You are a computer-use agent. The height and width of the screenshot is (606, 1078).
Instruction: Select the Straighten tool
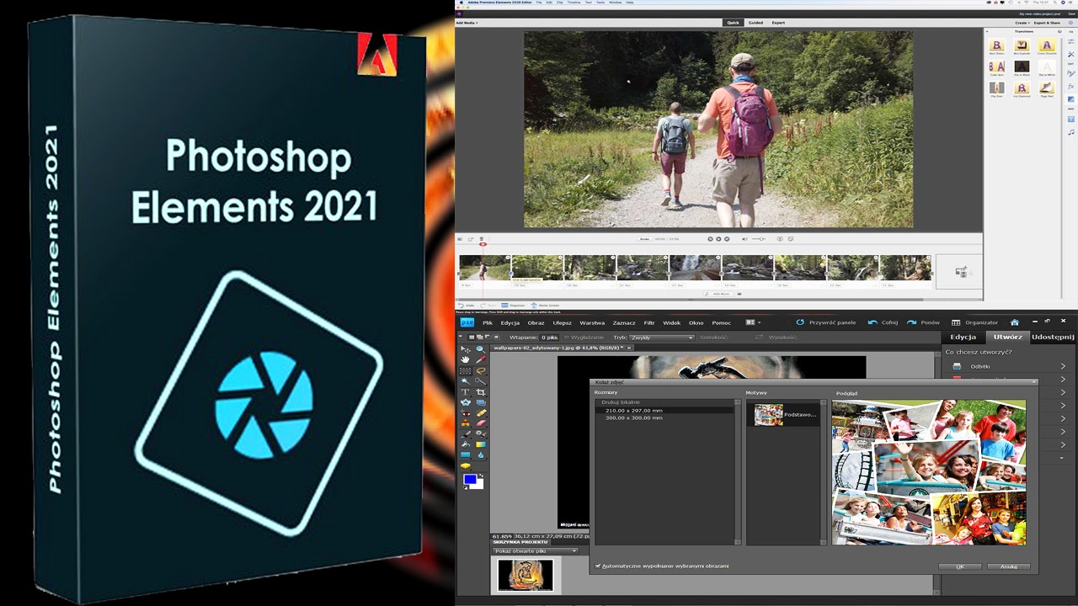point(481,402)
